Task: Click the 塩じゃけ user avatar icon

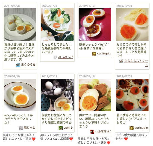Action: coord(21,128)
